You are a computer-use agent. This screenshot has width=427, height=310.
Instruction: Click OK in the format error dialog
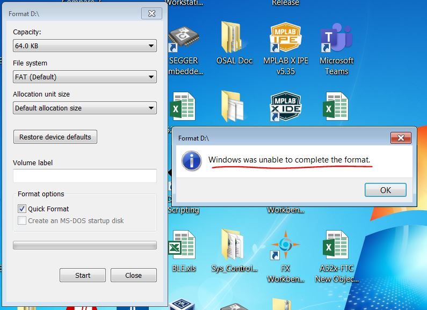click(x=385, y=190)
